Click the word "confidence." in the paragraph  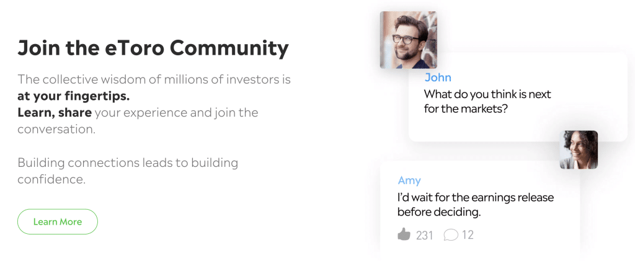tap(51, 180)
